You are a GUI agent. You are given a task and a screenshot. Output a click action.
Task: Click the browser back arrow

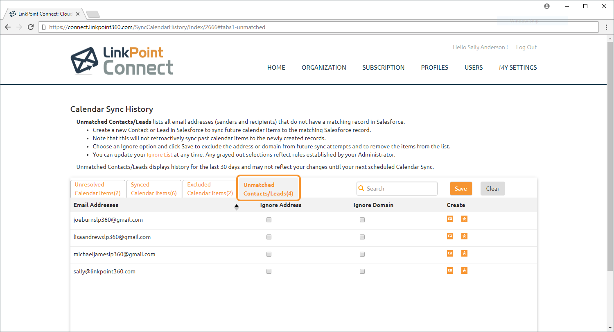point(8,27)
